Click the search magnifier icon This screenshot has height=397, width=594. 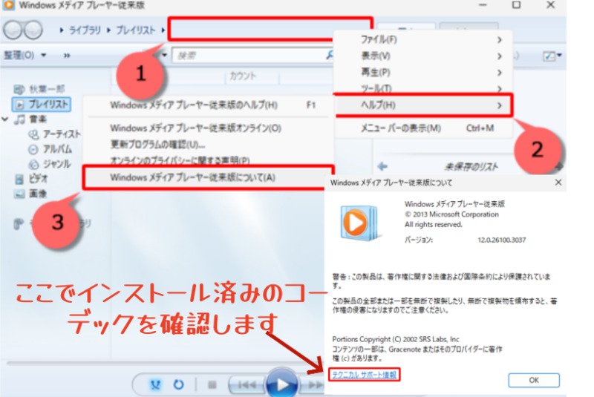[x=330, y=55]
